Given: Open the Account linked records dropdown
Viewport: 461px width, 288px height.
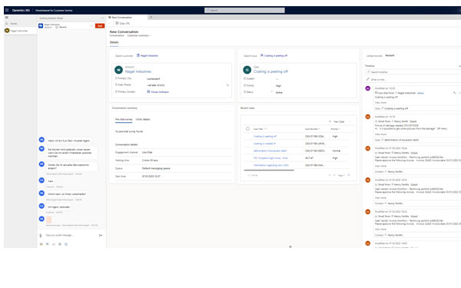Looking at the screenshot, I should click(x=390, y=55).
